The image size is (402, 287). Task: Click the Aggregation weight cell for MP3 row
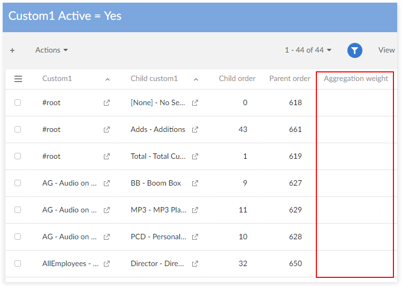355,210
